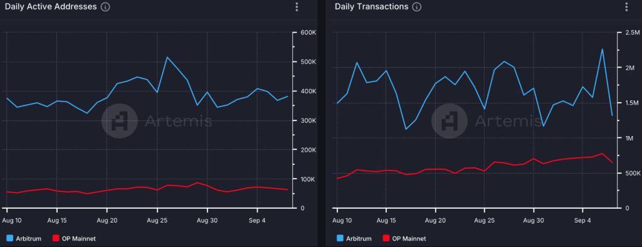The image size is (642, 247).
Task: Click Arbitrum transactions spike above 2M in September
Action: point(603,49)
